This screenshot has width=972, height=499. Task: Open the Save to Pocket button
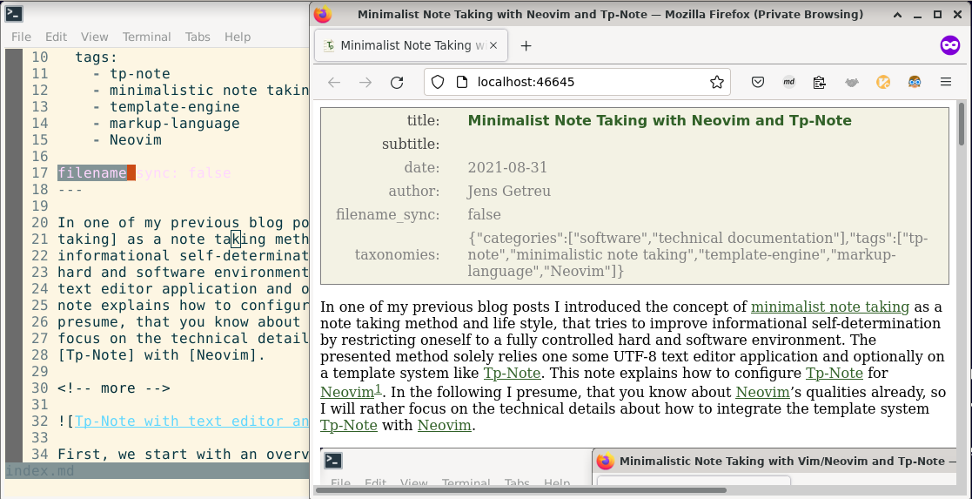tap(758, 82)
